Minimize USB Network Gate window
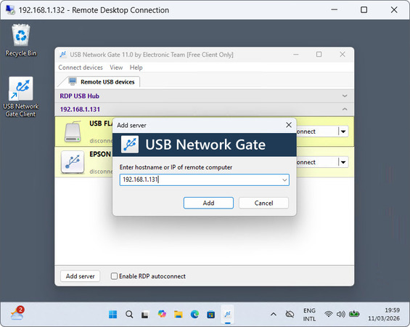Viewport: 410px width, 327px height. (x=296, y=54)
